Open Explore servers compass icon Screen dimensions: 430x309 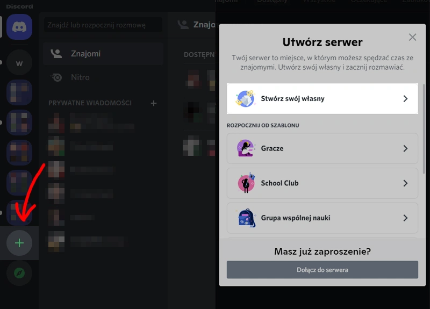[19, 273]
